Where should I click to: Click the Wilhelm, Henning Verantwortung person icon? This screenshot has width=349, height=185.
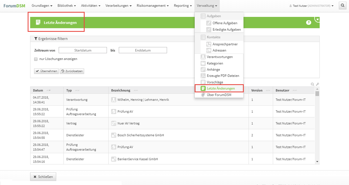[114, 100]
